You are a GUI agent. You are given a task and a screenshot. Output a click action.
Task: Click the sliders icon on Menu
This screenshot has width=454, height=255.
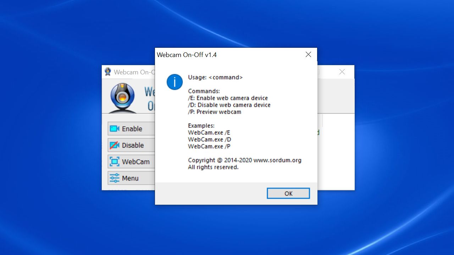115,178
